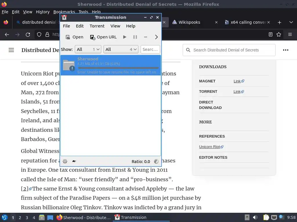297x222 pixels.
Task: Click the Sherwood torrent folder icon
Action: point(69,65)
